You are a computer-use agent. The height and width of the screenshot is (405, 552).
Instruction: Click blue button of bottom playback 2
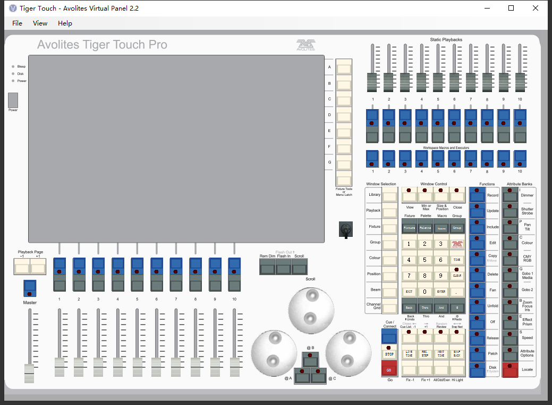[79, 266]
